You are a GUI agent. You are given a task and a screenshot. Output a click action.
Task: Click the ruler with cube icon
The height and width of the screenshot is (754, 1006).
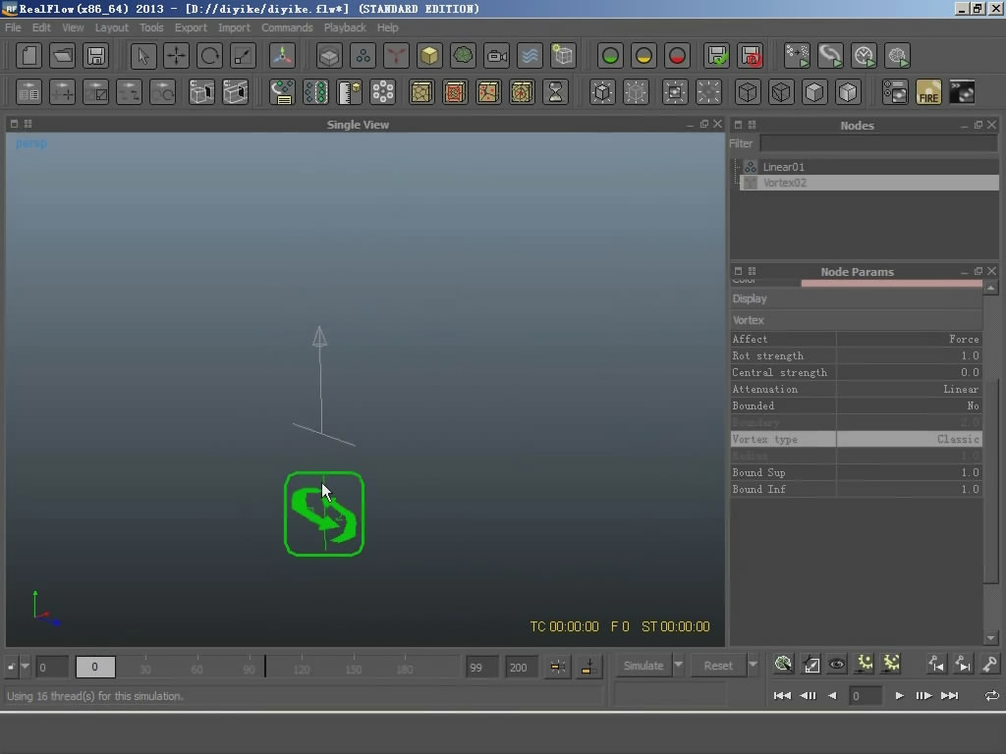349,92
